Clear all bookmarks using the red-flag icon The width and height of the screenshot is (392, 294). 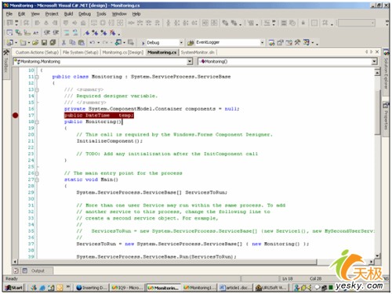(113, 33)
